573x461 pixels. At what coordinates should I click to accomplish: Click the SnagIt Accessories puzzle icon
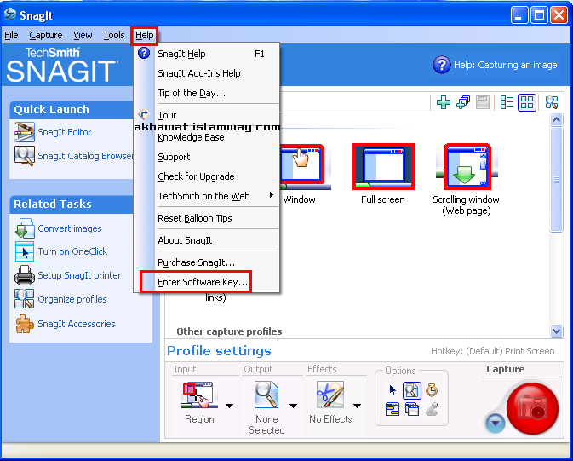(x=25, y=324)
